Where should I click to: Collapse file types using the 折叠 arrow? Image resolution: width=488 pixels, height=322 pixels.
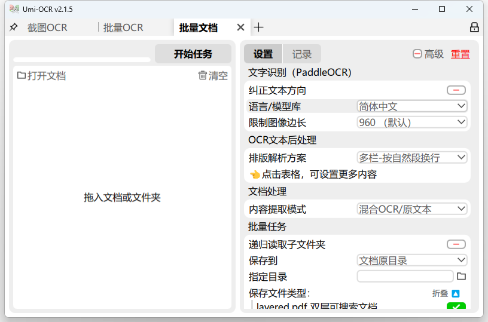[456, 293]
